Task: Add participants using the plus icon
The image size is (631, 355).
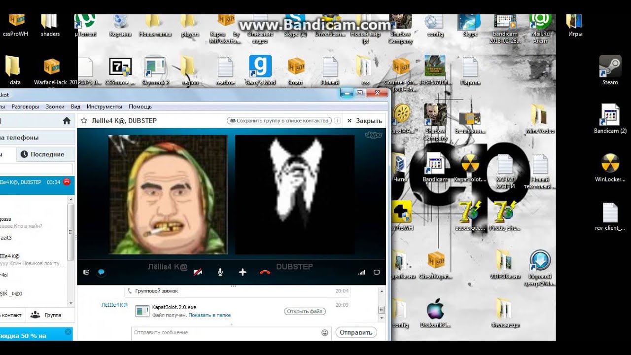Action: point(242,272)
